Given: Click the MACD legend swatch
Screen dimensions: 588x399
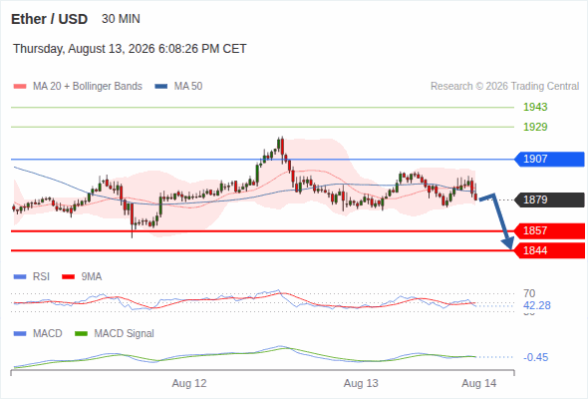Looking at the screenshot, I should coord(20,334).
